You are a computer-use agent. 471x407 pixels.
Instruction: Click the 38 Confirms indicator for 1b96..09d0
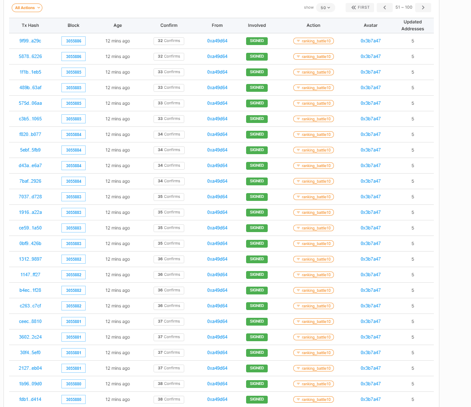(x=169, y=384)
